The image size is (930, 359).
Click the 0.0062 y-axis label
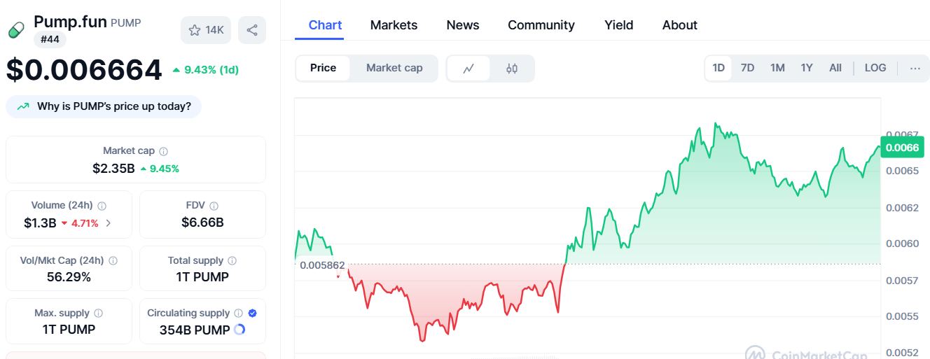[x=903, y=208]
